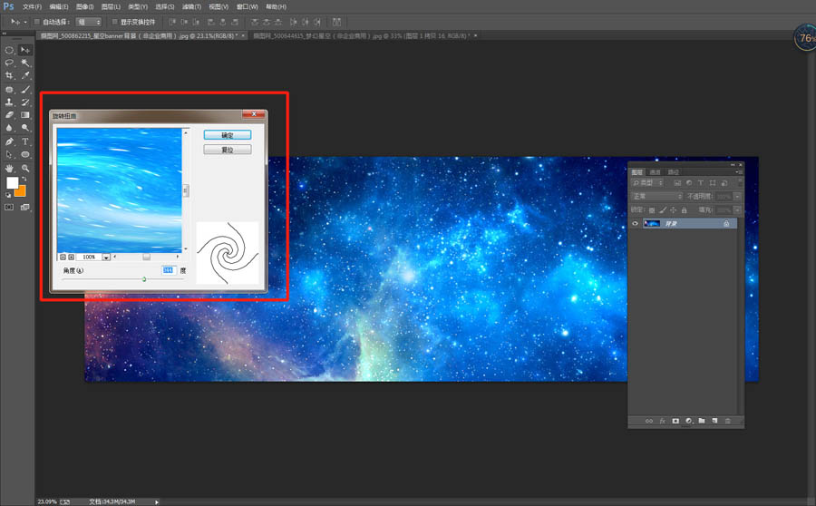
Task: Switch to the 通道 panel tab
Action: [x=656, y=171]
